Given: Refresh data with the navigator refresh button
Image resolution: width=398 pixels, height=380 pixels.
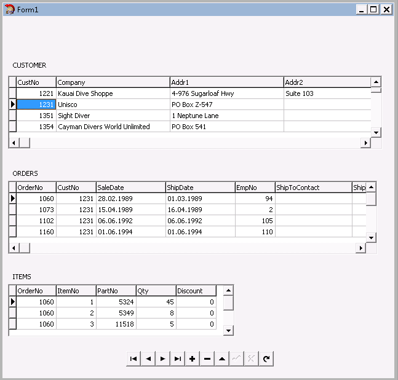Looking at the screenshot, I should point(266,358).
